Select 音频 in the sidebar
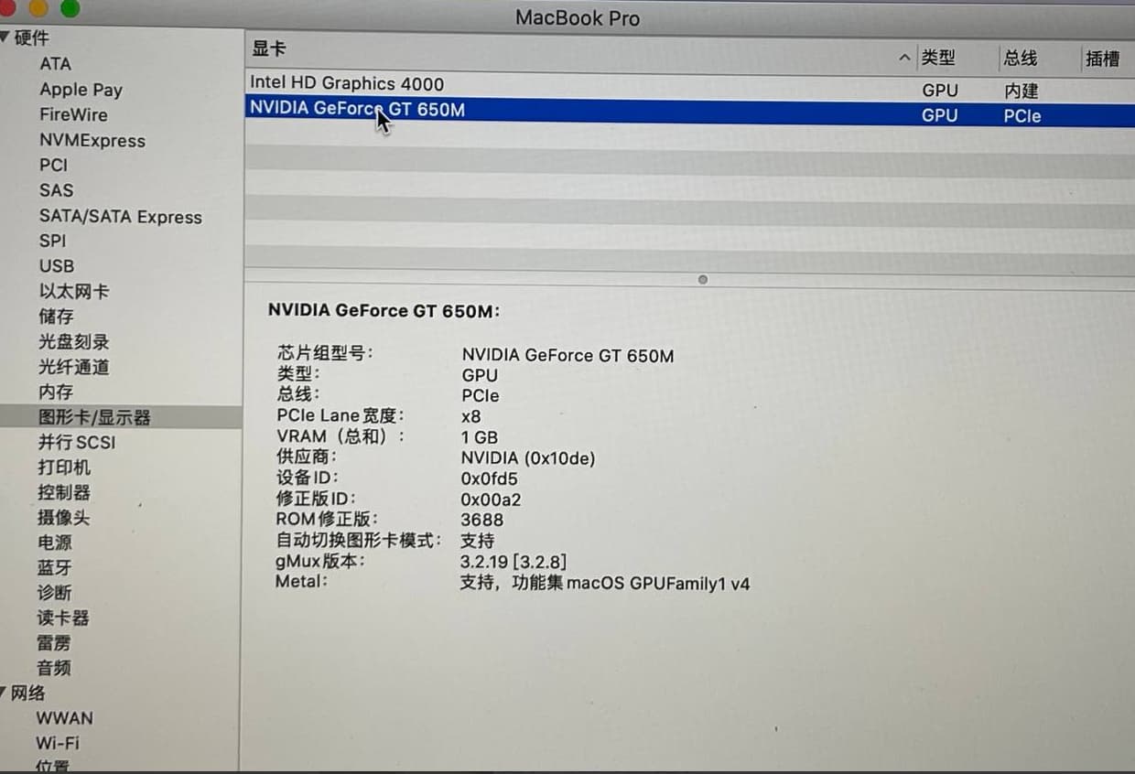 tap(54, 669)
